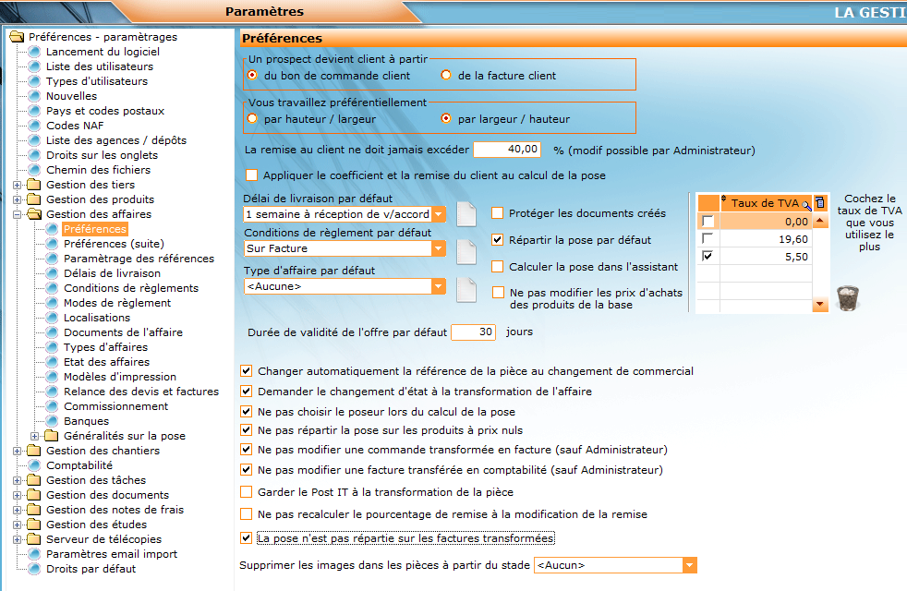Expand the Gestion des chantiers tree node

(x=18, y=451)
